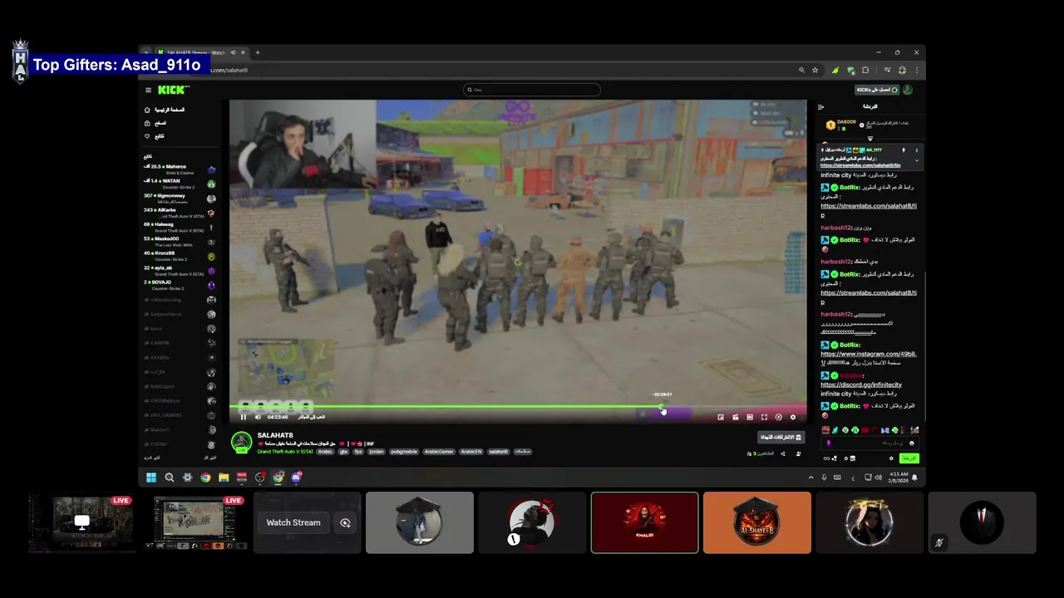Open the Chrome three-dot menu
1064x598 pixels.
click(917, 71)
